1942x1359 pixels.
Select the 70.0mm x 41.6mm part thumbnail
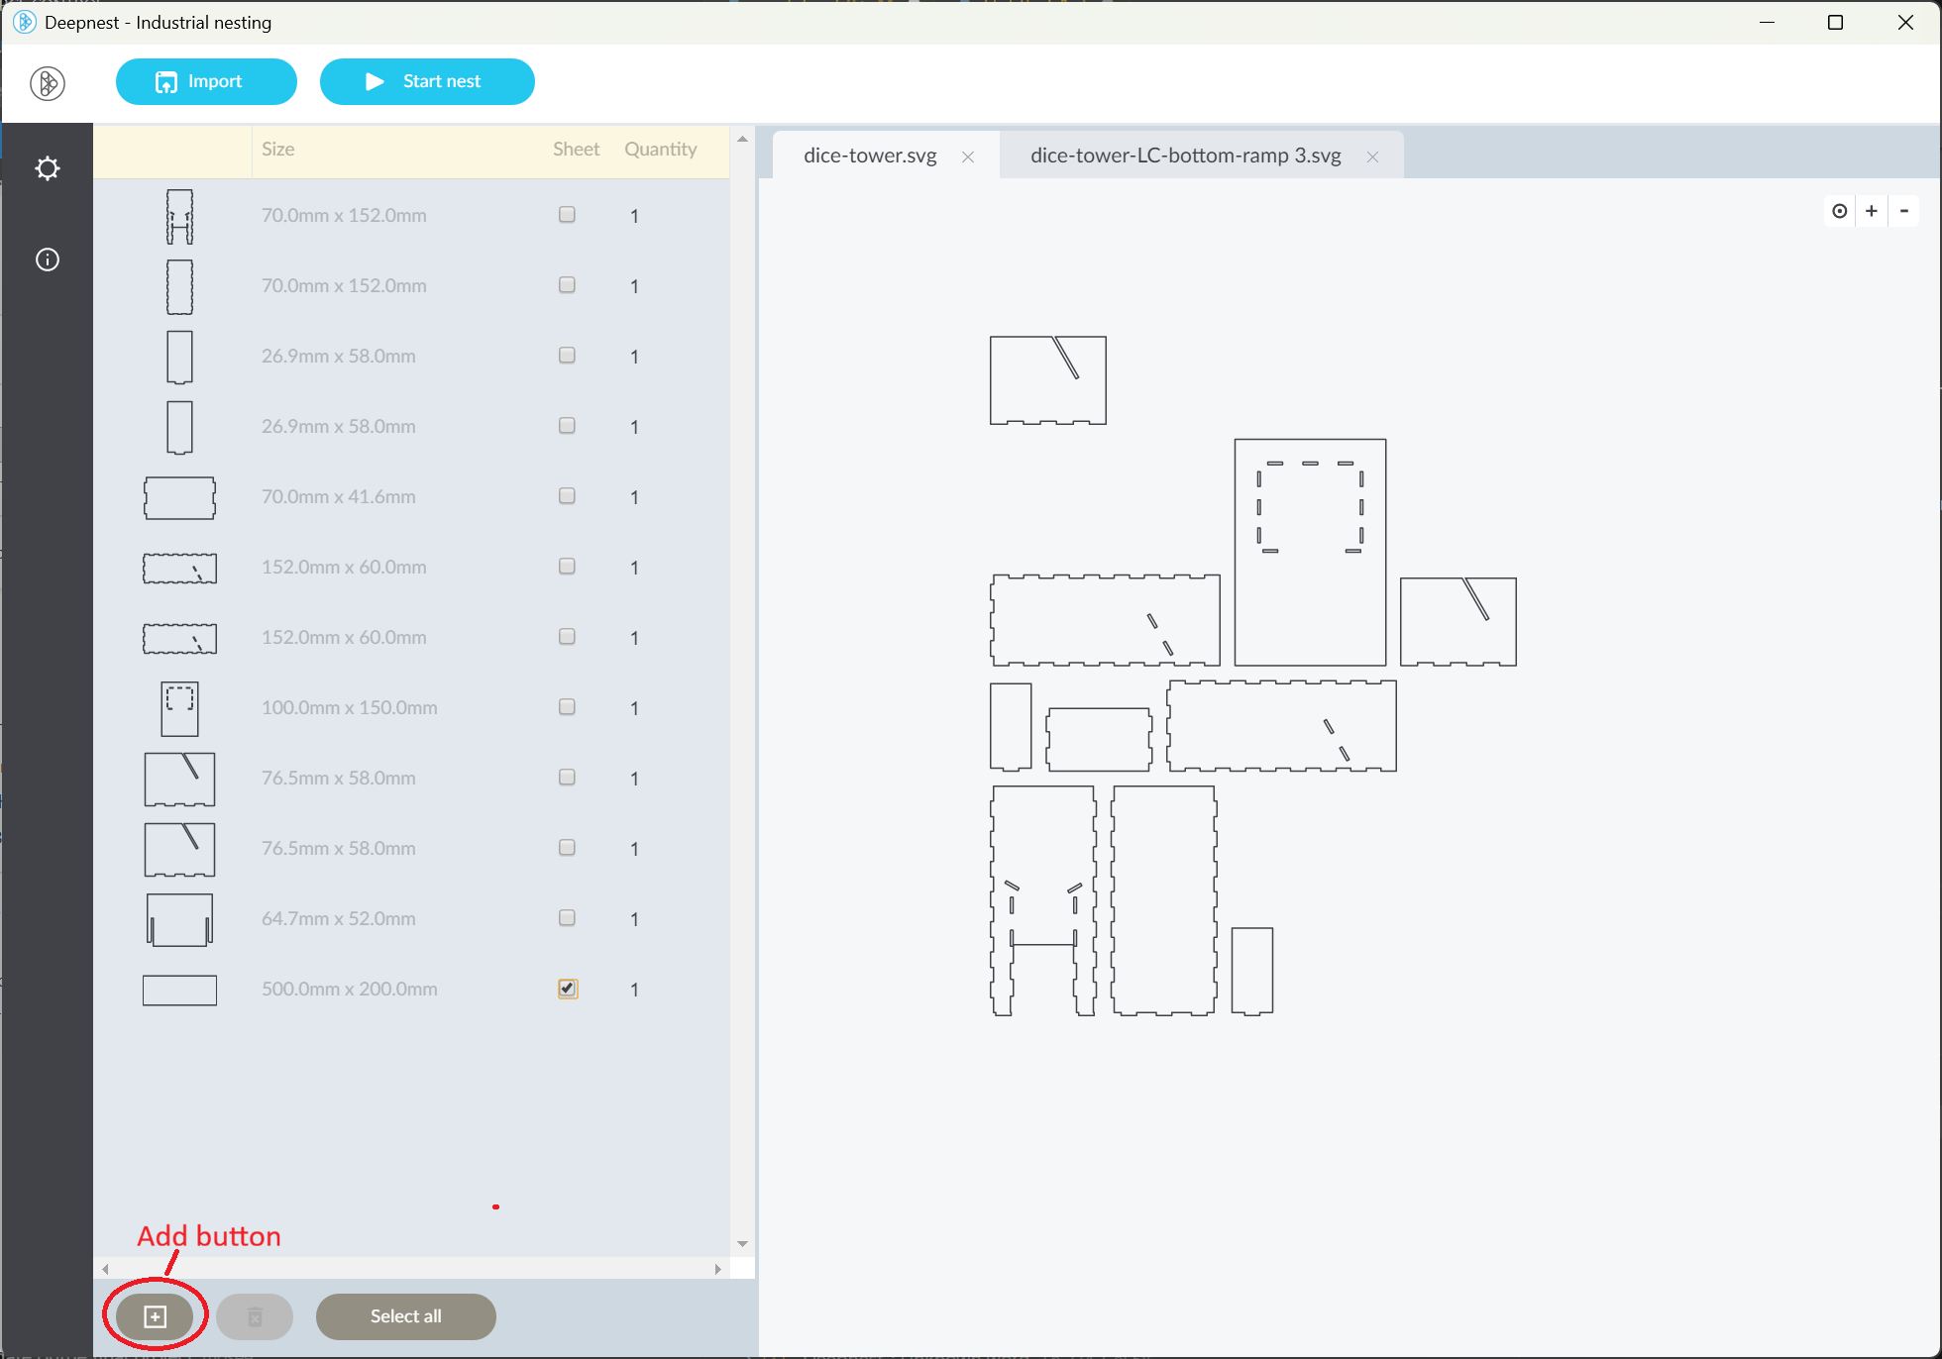click(179, 497)
